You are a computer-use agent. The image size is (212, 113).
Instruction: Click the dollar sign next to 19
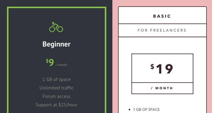click(x=152, y=66)
